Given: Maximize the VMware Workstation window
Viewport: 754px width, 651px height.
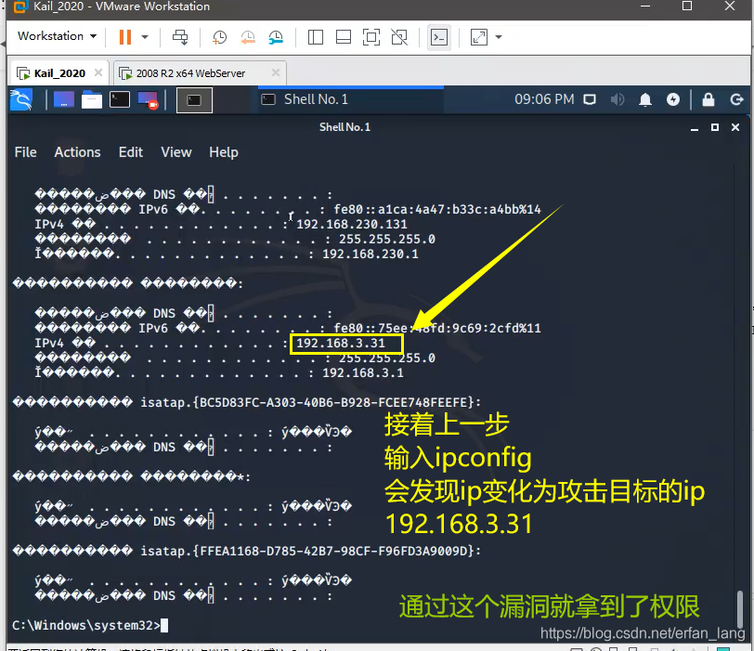Looking at the screenshot, I should click(687, 7).
